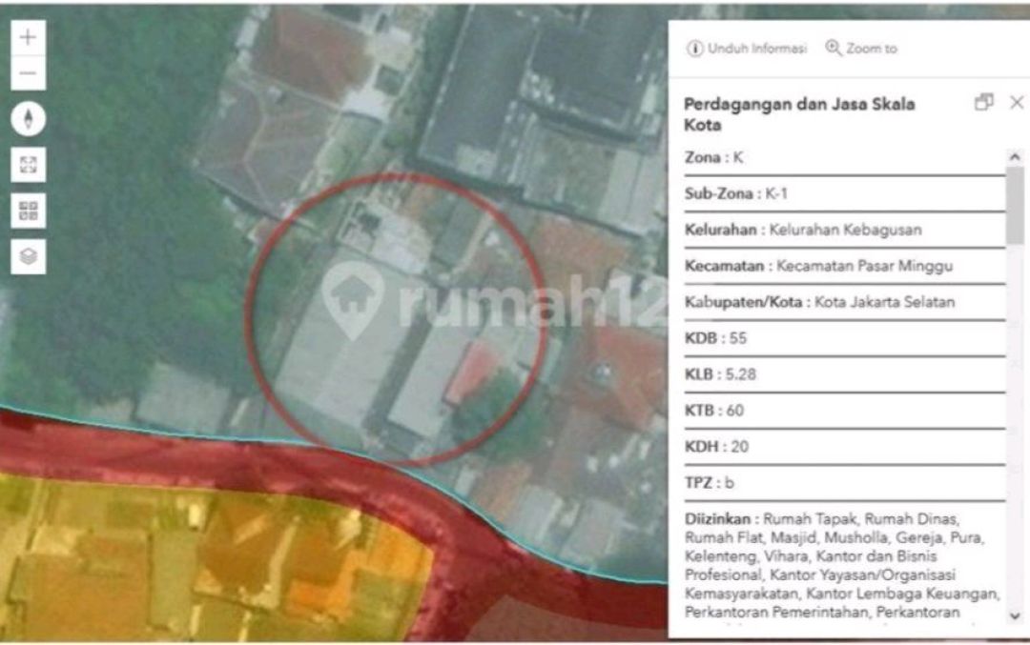Zoom in on the map
The image size is (1030, 645).
[x=29, y=38]
